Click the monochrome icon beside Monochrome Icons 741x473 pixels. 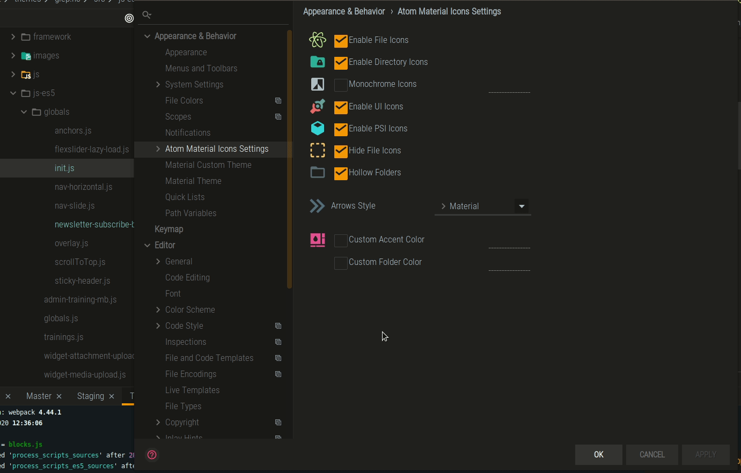click(x=318, y=84)
